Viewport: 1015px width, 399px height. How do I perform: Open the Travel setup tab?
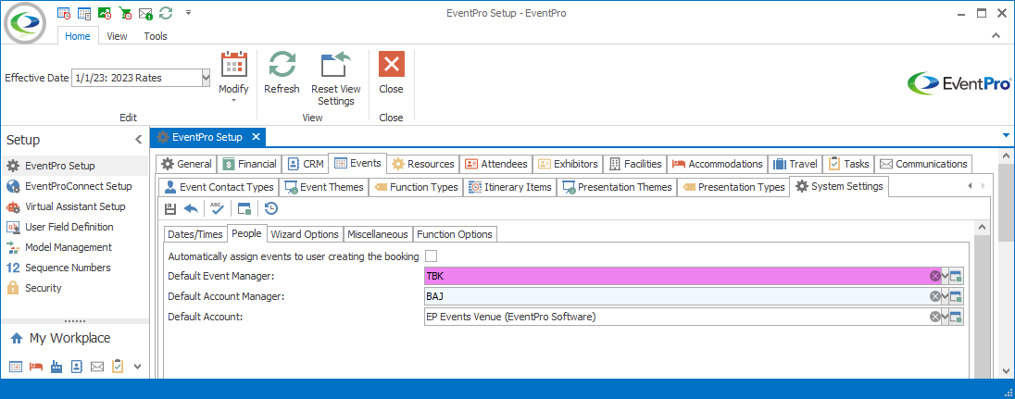pos(796,164)
